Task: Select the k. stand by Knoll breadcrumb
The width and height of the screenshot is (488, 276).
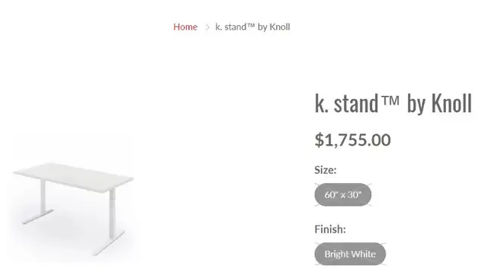Action: tap(252, 27)
